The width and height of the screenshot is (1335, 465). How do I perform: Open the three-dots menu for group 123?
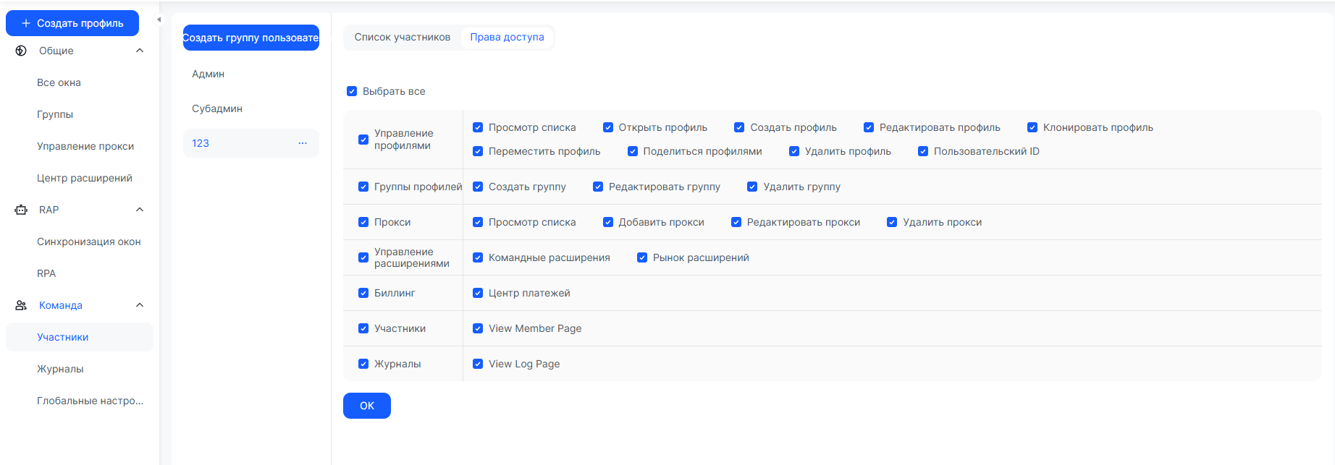tap(303, 143)
